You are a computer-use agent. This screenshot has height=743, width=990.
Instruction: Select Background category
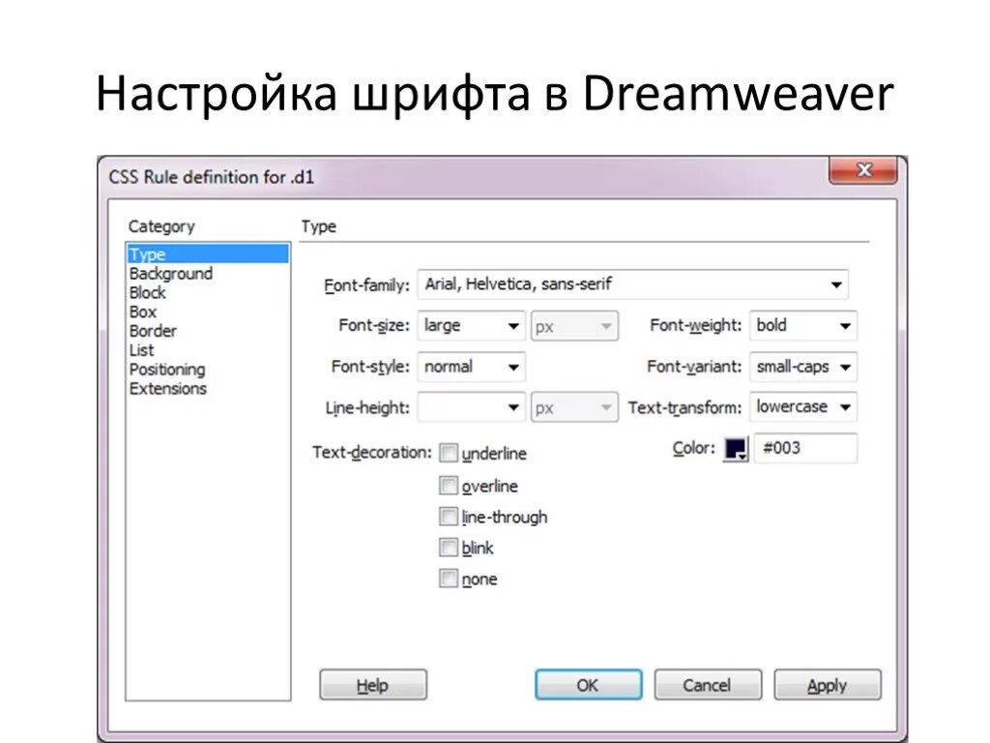point(170,274)
